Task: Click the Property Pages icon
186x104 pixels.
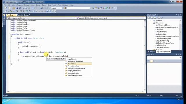Action: (x=155, y=61)
